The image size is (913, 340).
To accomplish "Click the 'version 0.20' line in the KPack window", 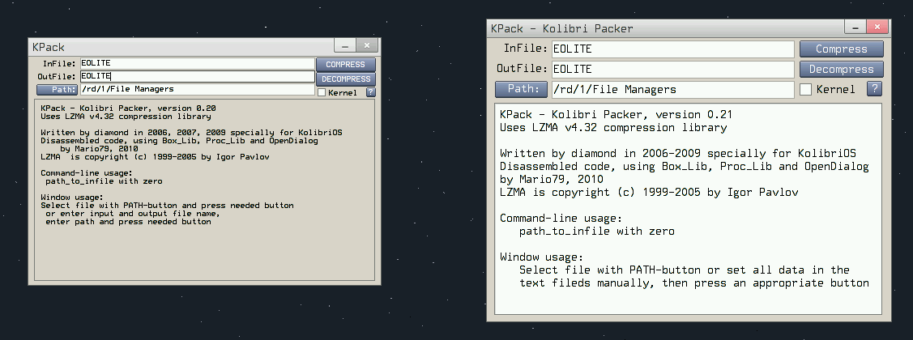I will tap(129, 108).
